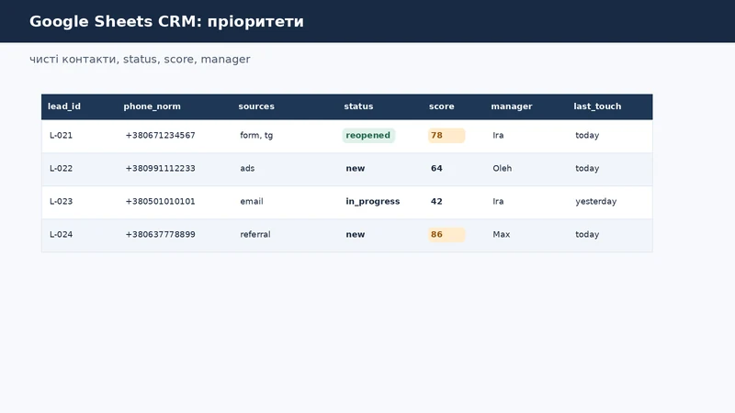Click the highlighted score 78
The height and width of the screenshot is (413, 735).
(447, 135)
